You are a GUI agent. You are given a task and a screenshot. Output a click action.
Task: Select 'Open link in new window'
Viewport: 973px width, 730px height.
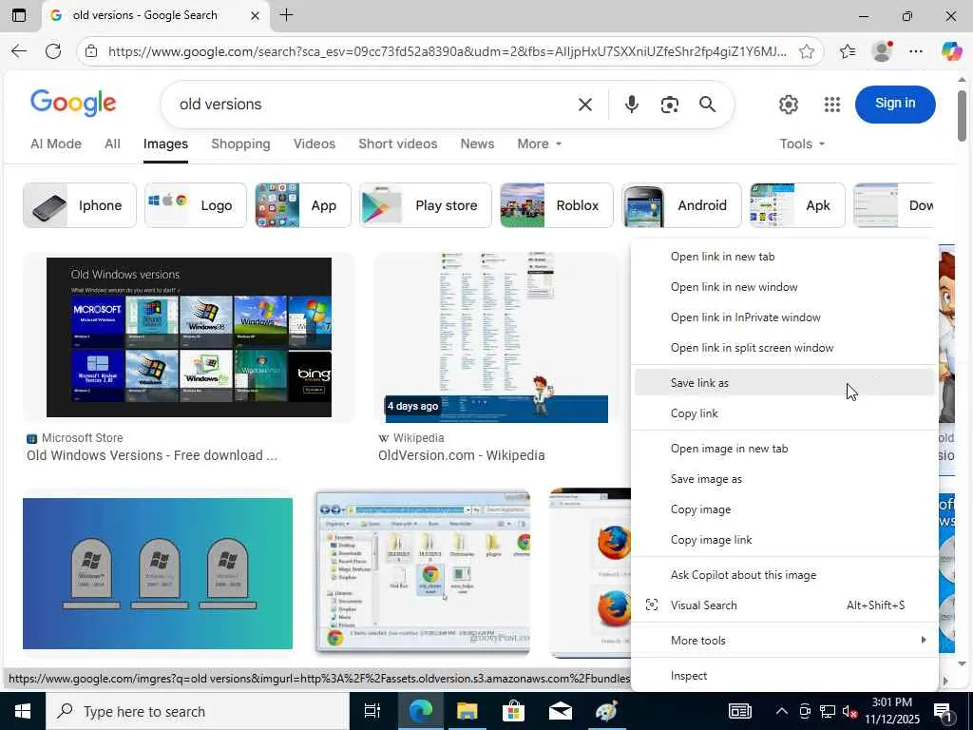(x=784, y=287)
